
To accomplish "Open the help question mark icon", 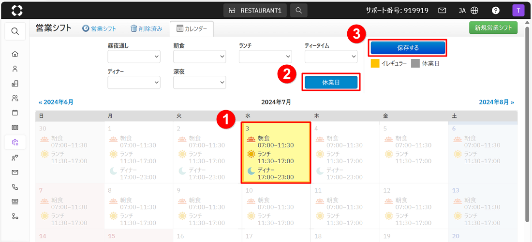I will [496, 10].
